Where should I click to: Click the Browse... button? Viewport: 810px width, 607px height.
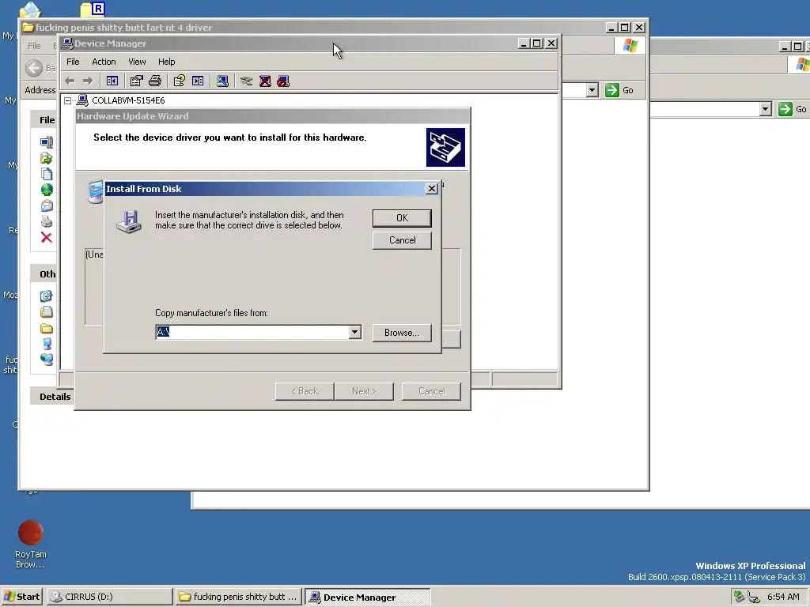401,333
